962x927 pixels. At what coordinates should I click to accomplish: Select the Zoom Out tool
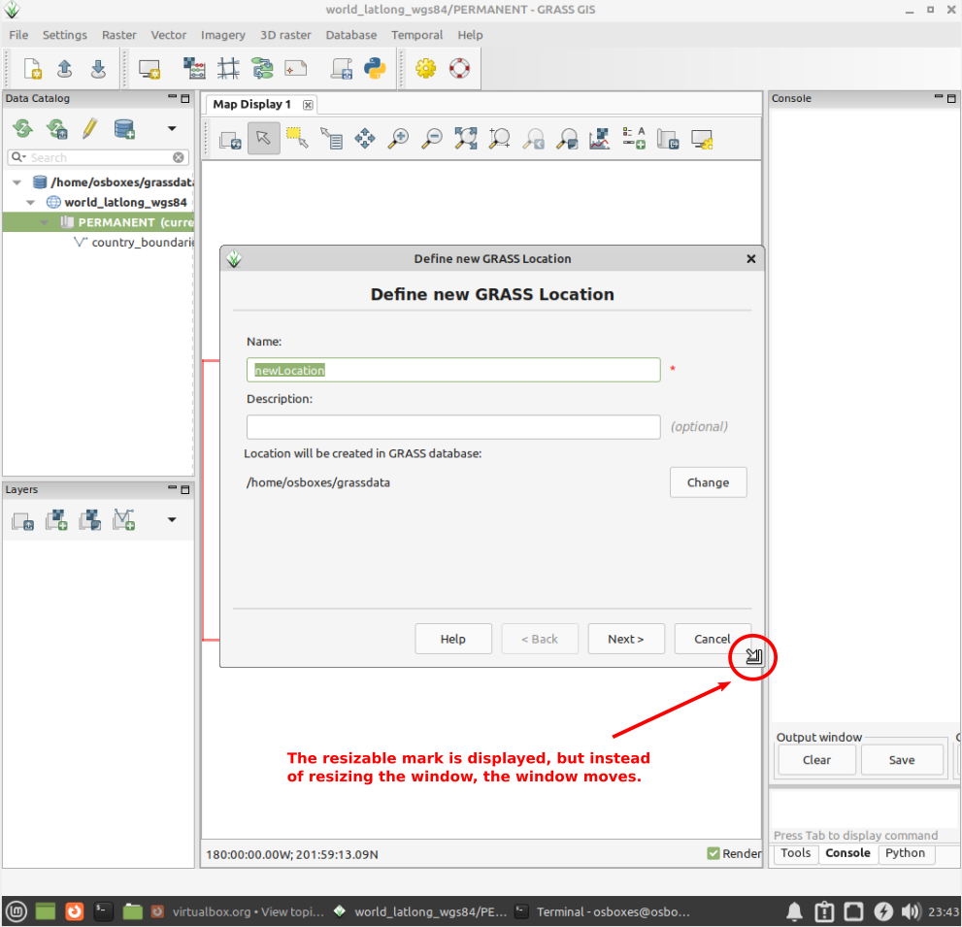tap(431, 138)
